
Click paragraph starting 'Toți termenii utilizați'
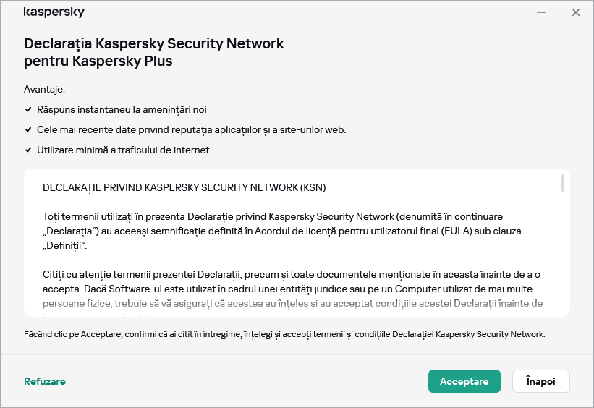(x=282, y=231)
